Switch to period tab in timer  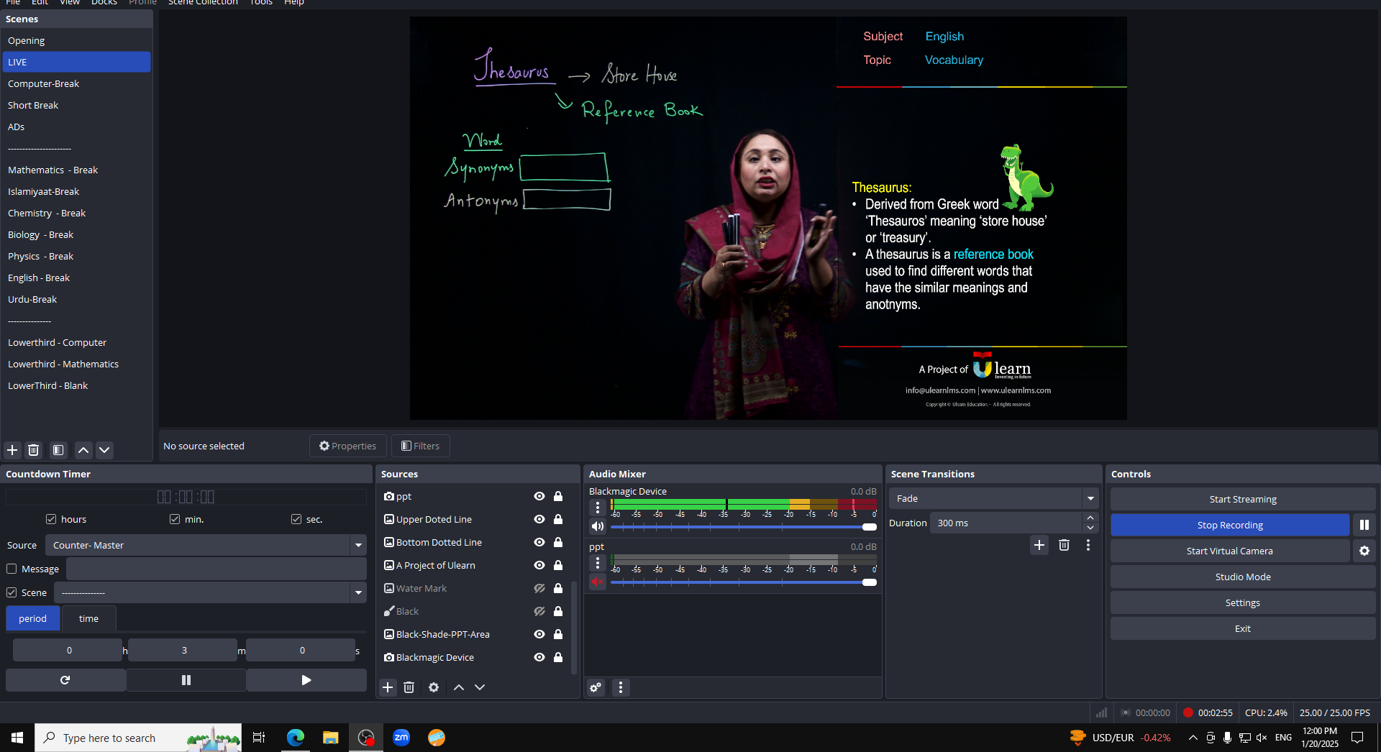(33, 618)
